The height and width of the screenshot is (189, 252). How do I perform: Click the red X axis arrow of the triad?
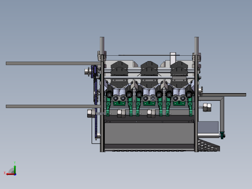10,174
